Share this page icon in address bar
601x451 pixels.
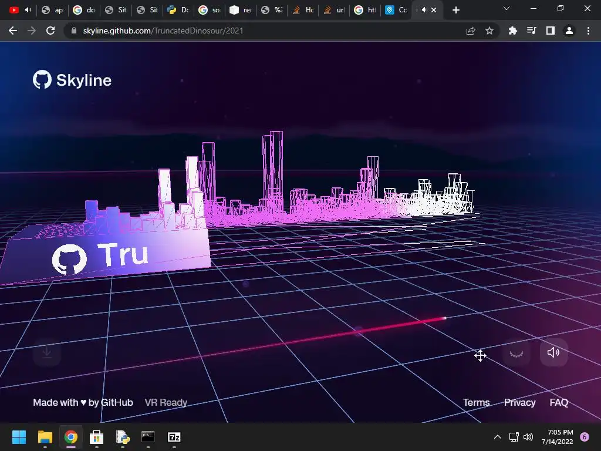pyautogui.click(x=471, y=31)
